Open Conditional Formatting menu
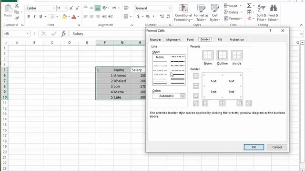The width and height of the screenshot is (305, 171). click(x=183, y=13)
